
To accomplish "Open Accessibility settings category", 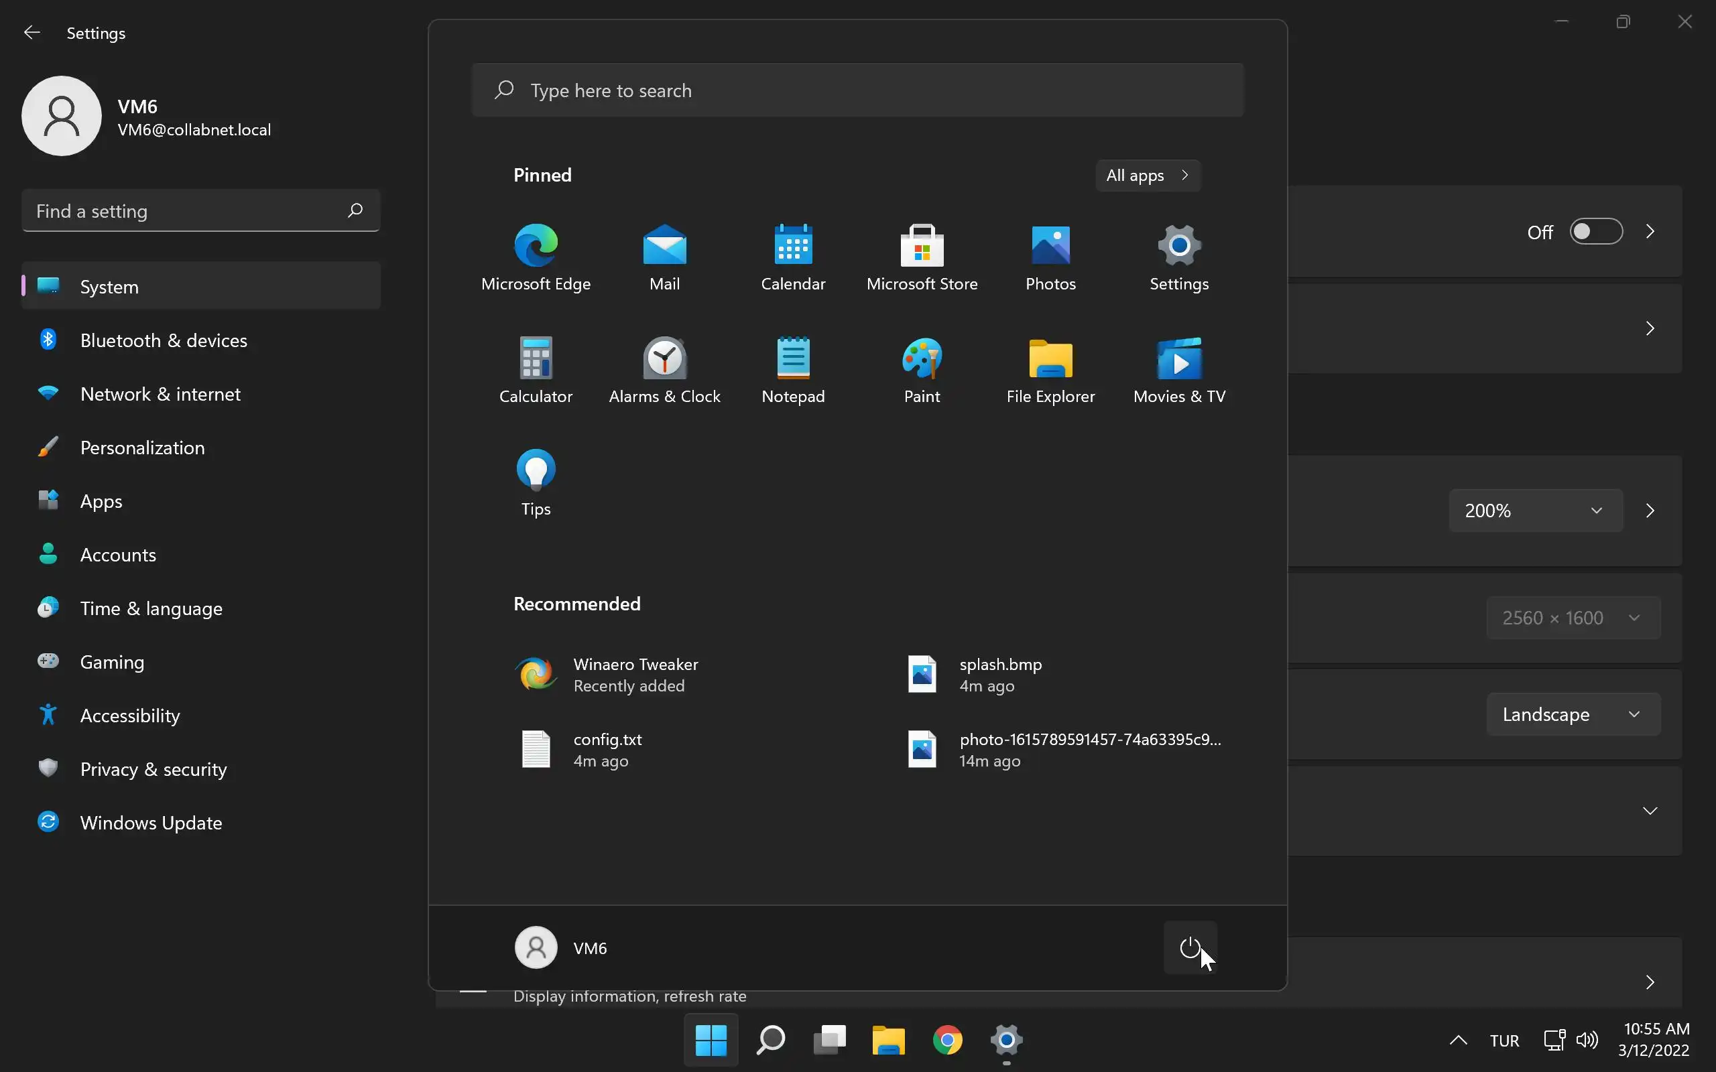I will pyautogui.click(x=130, y=716).
